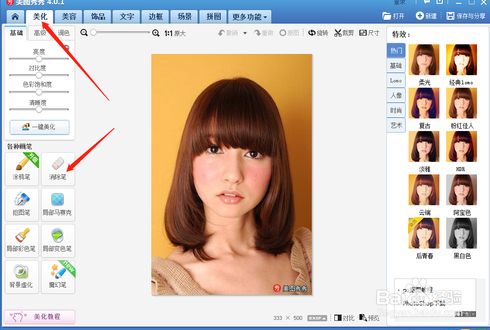490x330 pixels.
Task: Select the 高级 adjustment sub-tab
Action: point(40,33)
